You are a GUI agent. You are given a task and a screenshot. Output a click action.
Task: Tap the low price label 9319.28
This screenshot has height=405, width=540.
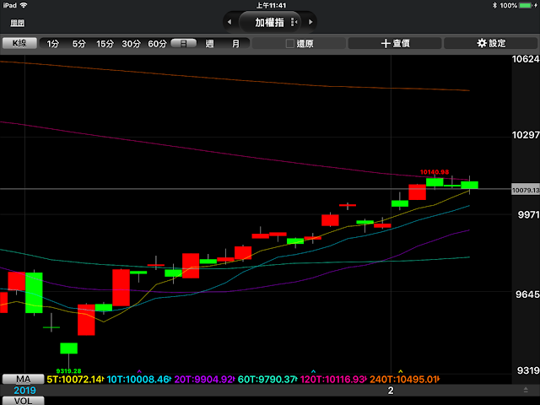[x=68, y=371]
